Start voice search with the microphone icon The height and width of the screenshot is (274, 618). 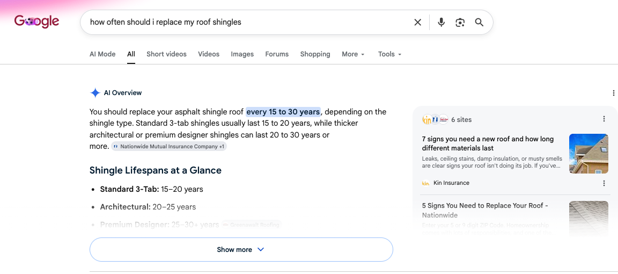point(442,23)
